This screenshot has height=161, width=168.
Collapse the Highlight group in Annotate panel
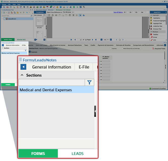pos(151,15)
